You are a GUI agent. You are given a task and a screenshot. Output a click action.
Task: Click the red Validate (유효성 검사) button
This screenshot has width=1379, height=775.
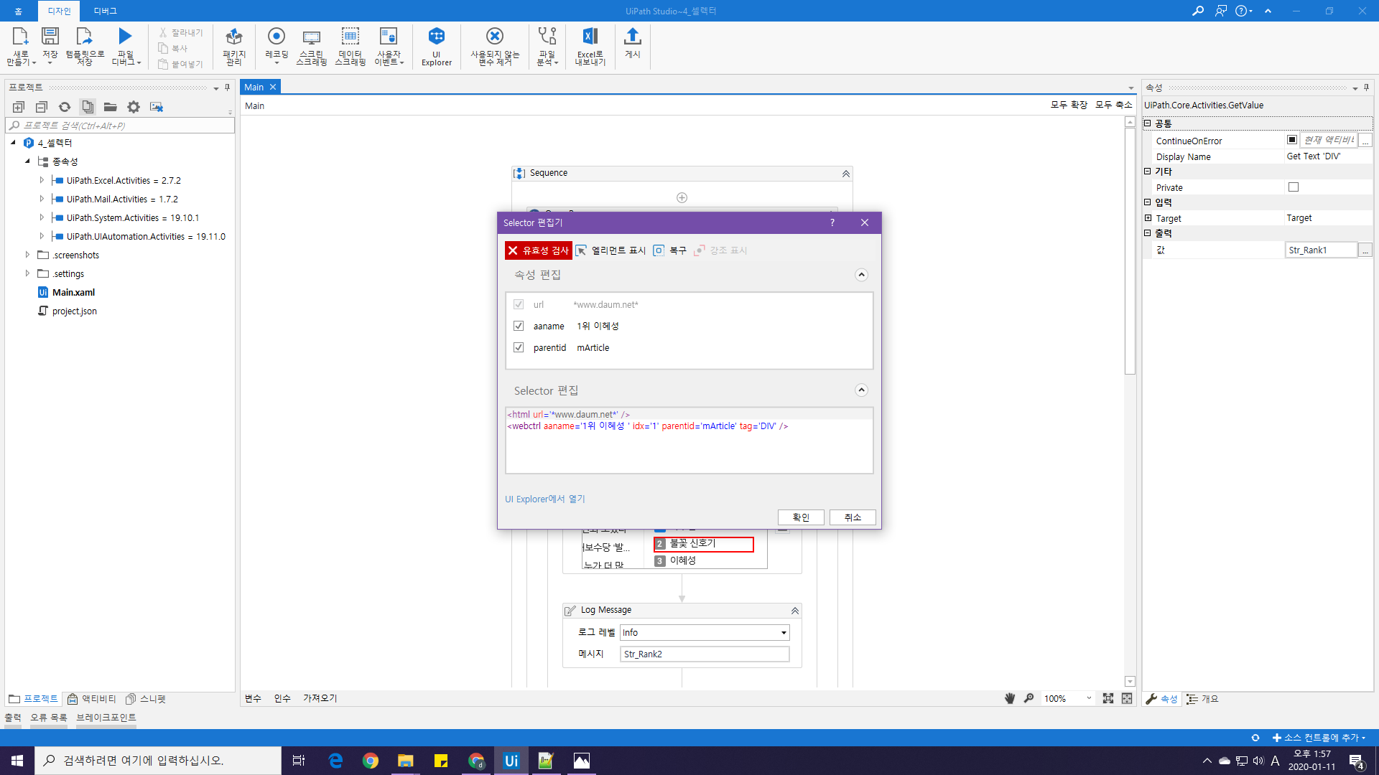tap(538, 250)
